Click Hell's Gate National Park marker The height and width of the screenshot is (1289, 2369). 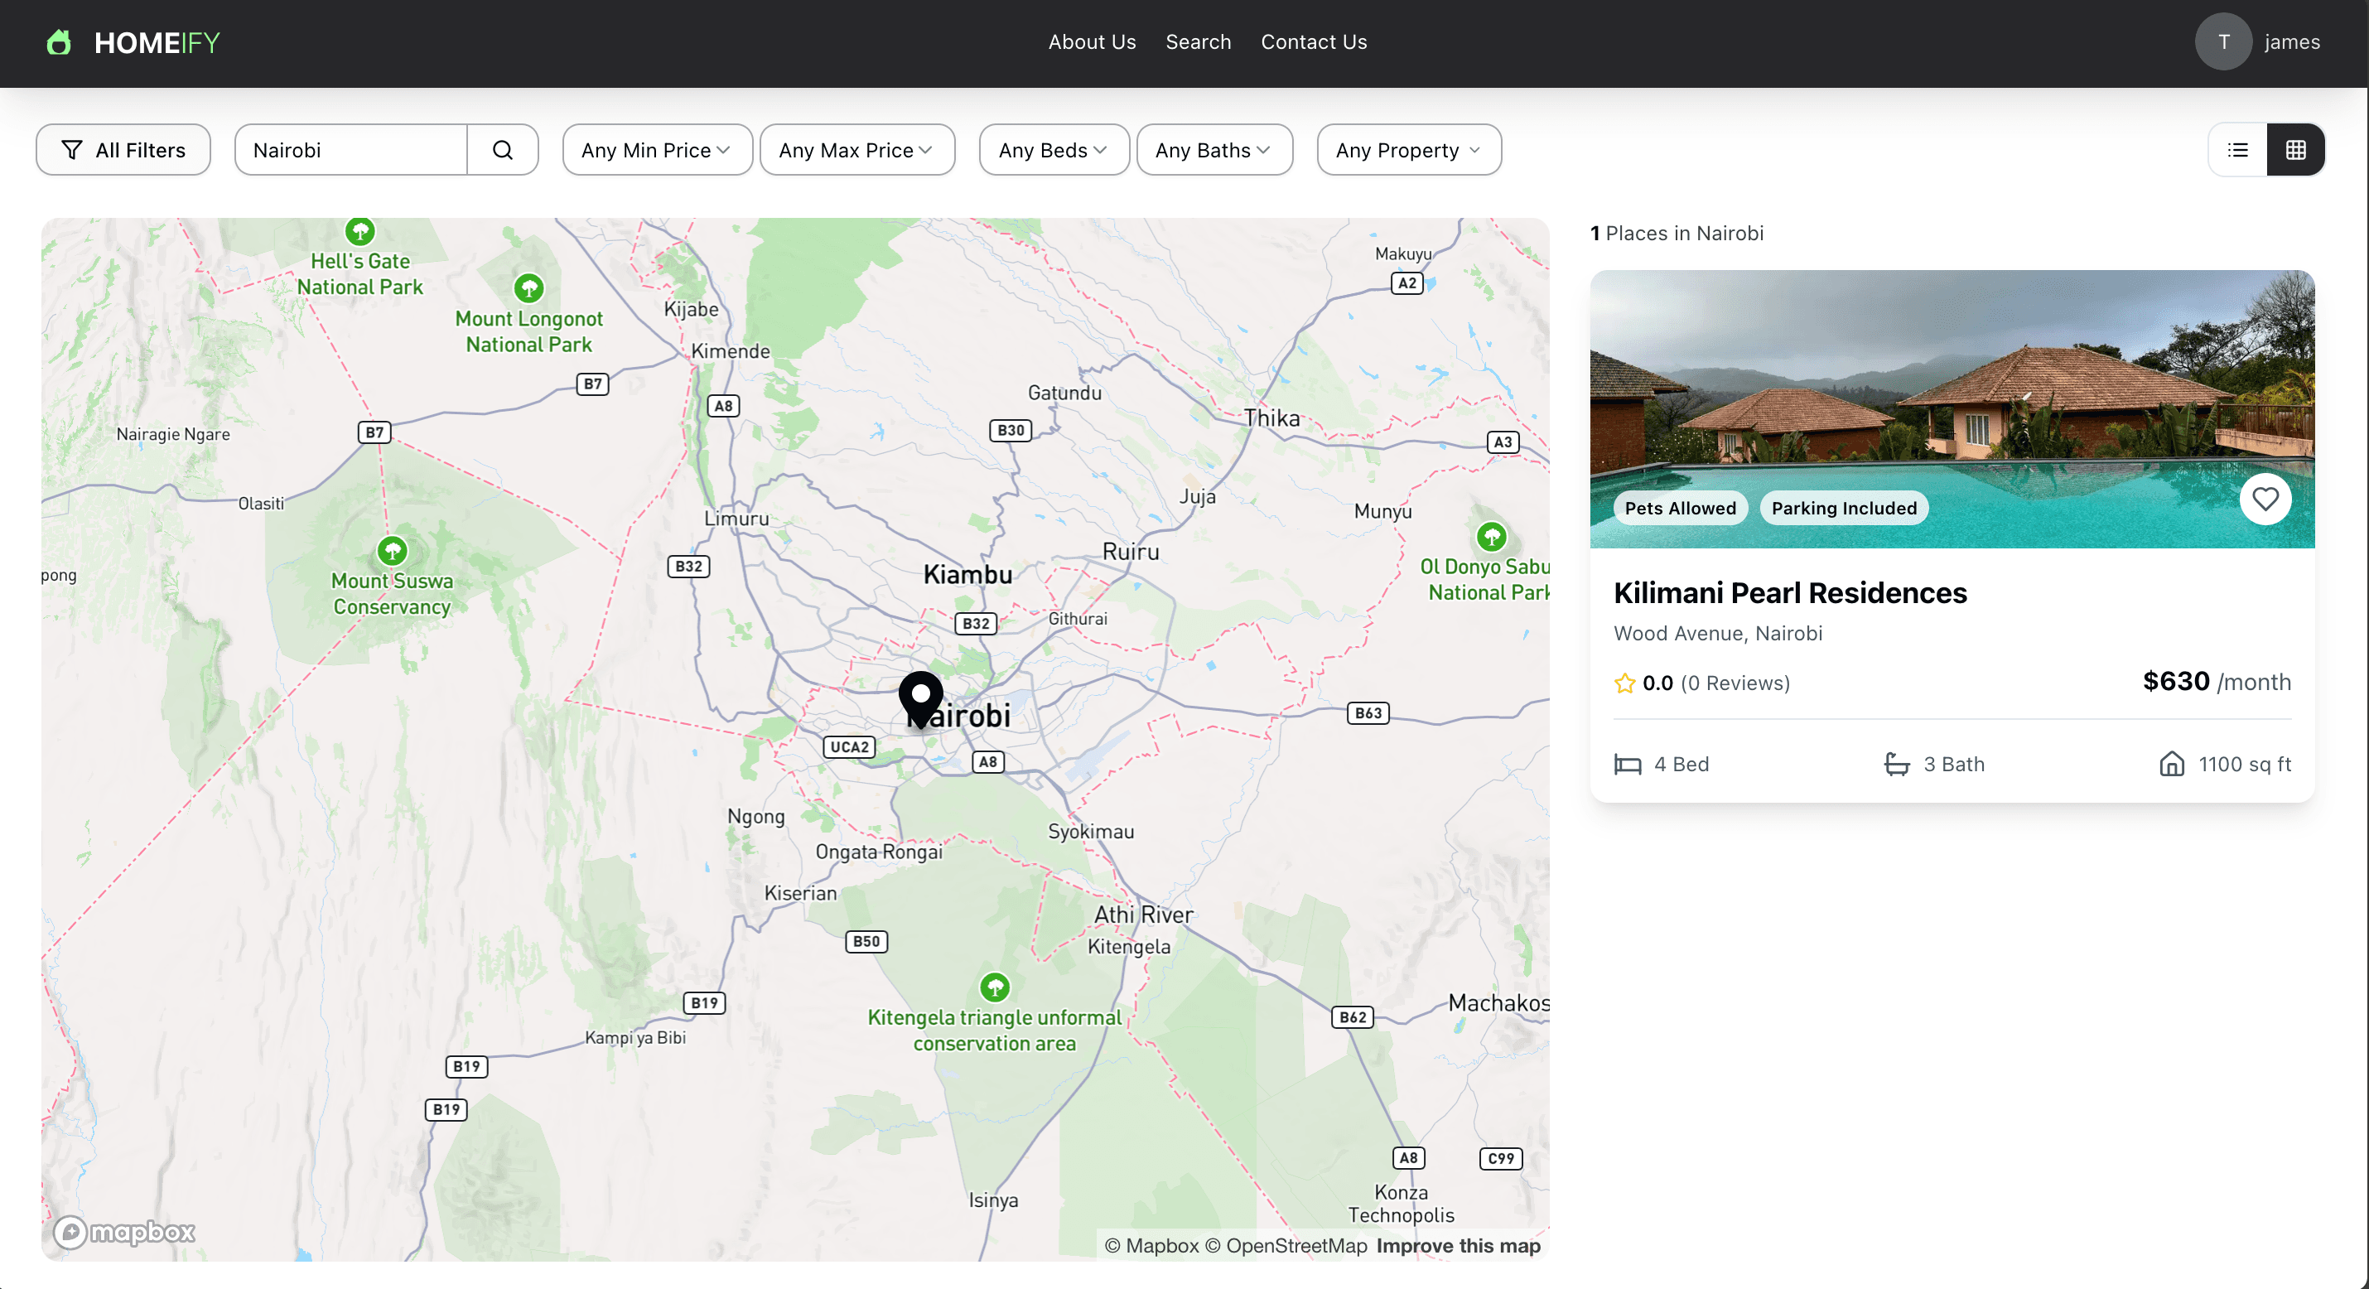click(359, 230)
